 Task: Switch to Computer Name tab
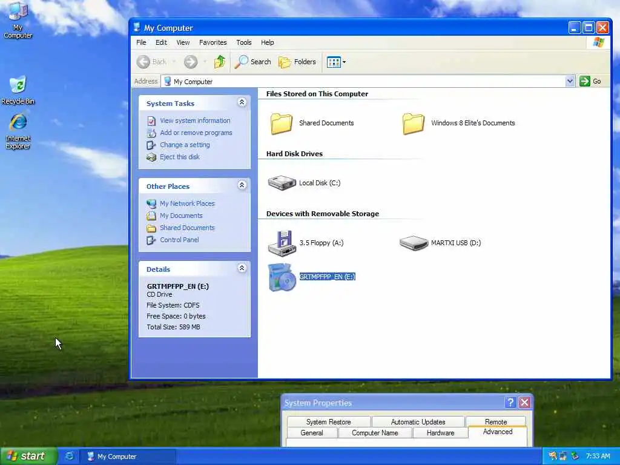tap(375, 432)
